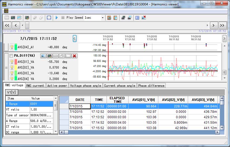This screenshot has height=147, width=230.
Task: Click the print graph toolbar icon
Action: (123, 18)
